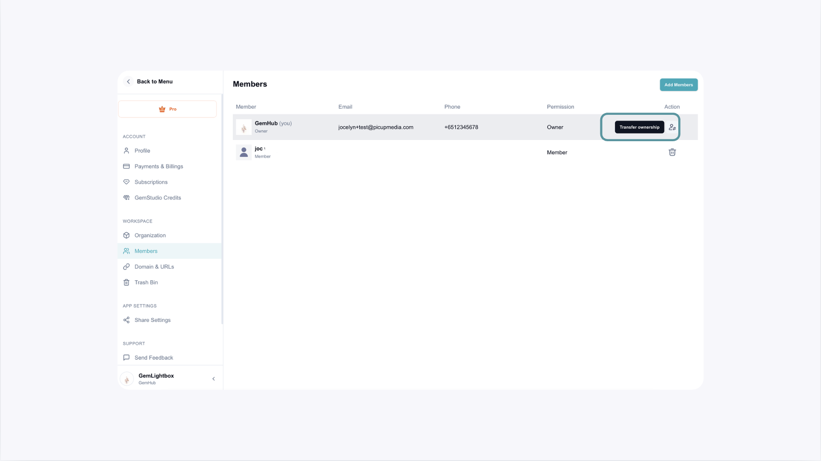The height and width of the screenshot is (461, 821).
Task: Click the crown Pro plan badge
Action: click(x=167, y=109)
